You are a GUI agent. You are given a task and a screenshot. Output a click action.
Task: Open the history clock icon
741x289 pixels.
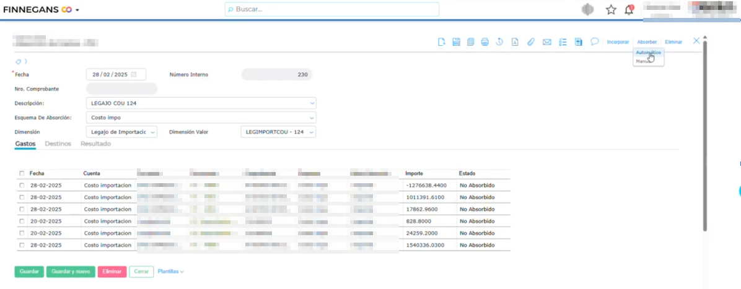point(499,42)
